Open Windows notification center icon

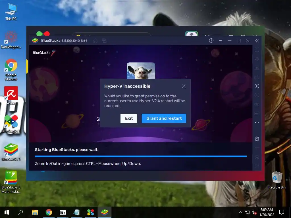pyautogui.click(x=282, y=212)
